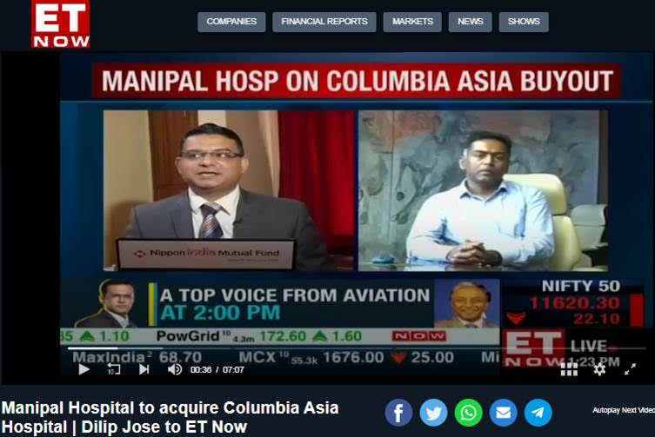The image size is (655, 437).
Task: Click the ET Now logo
Action: click(x=61, y=23)
